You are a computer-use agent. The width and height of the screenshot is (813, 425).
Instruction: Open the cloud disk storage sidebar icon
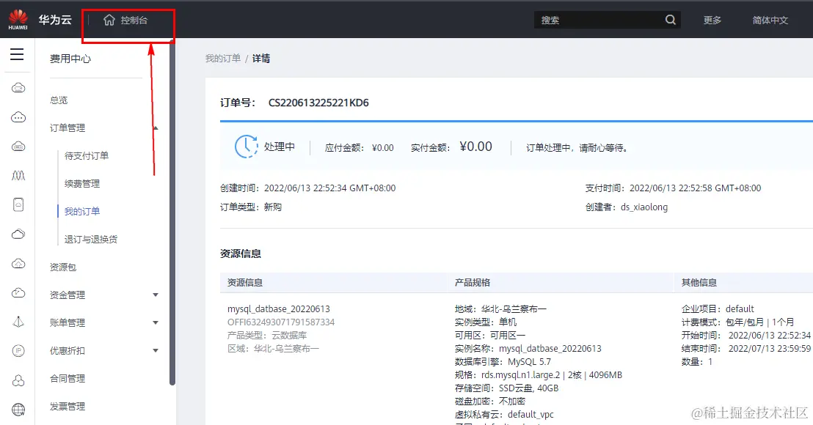[x=18, y=147]
